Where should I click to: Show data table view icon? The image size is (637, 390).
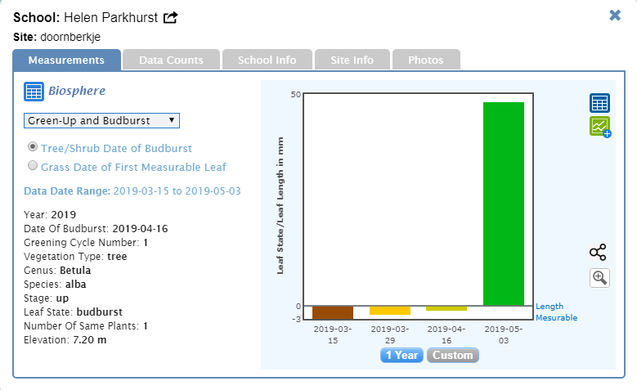599,103
